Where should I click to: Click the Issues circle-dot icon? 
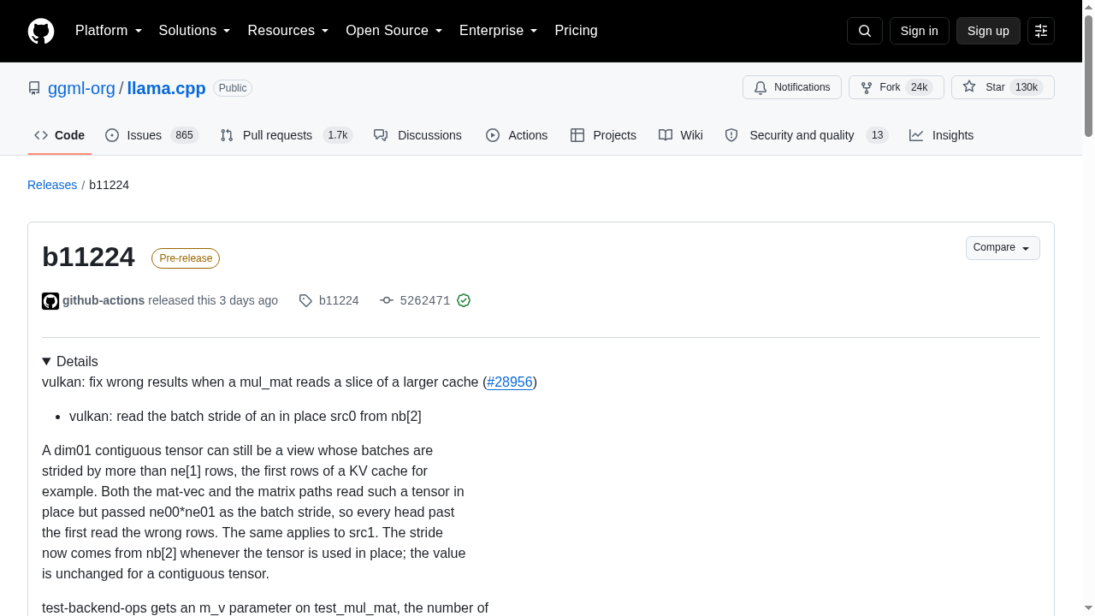[x=112, y=135]
